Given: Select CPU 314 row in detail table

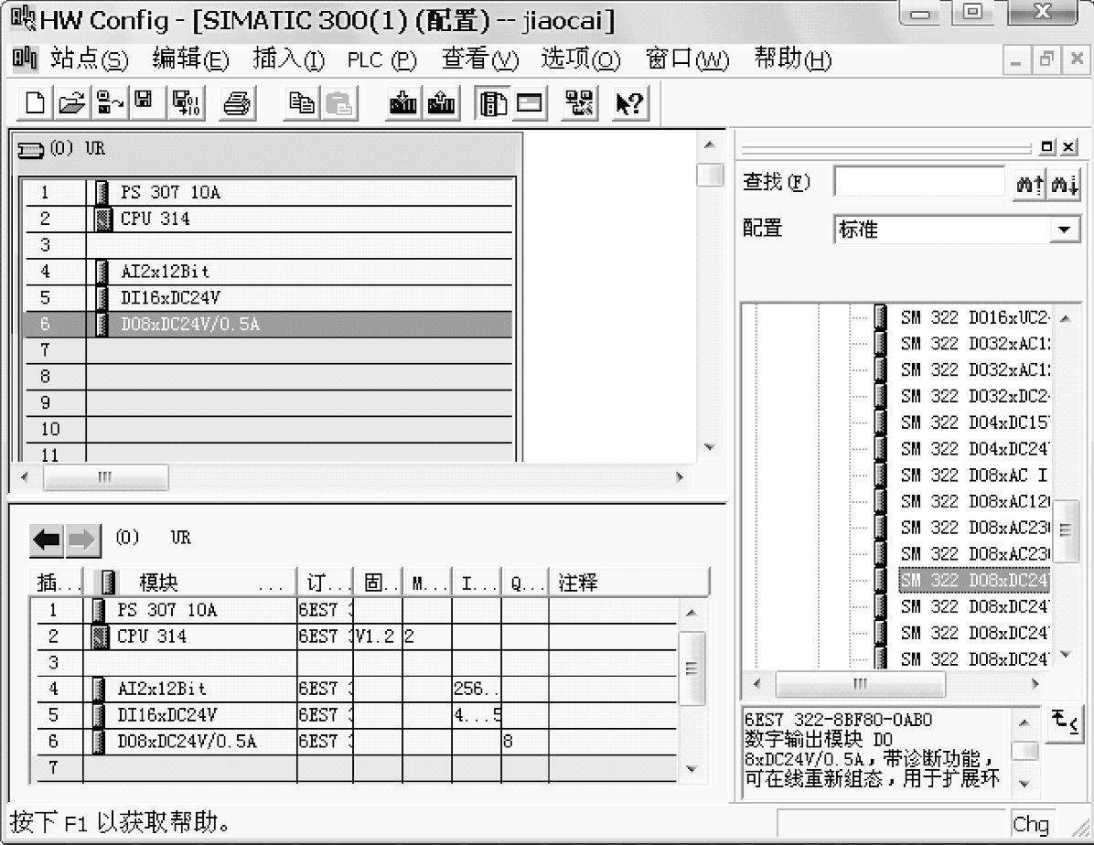Looking at the screenshot, I should (356, 636).
